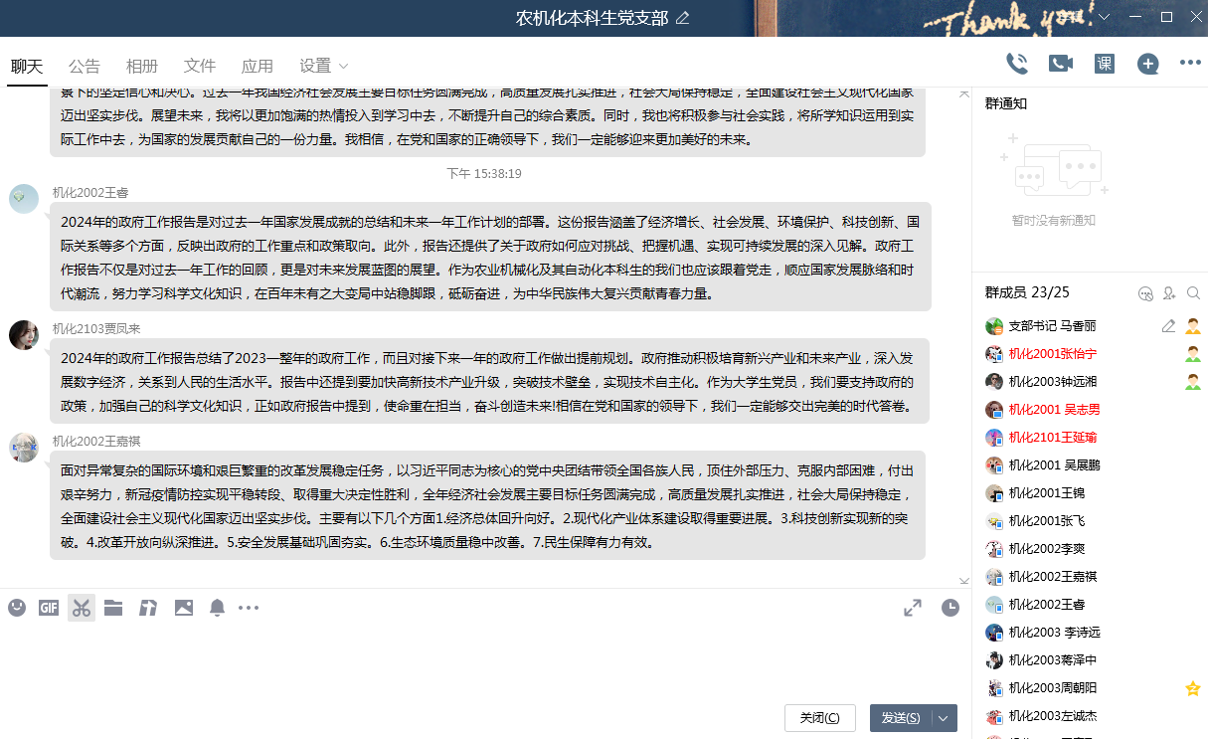Click the bell reminder icon

[218, 608]
